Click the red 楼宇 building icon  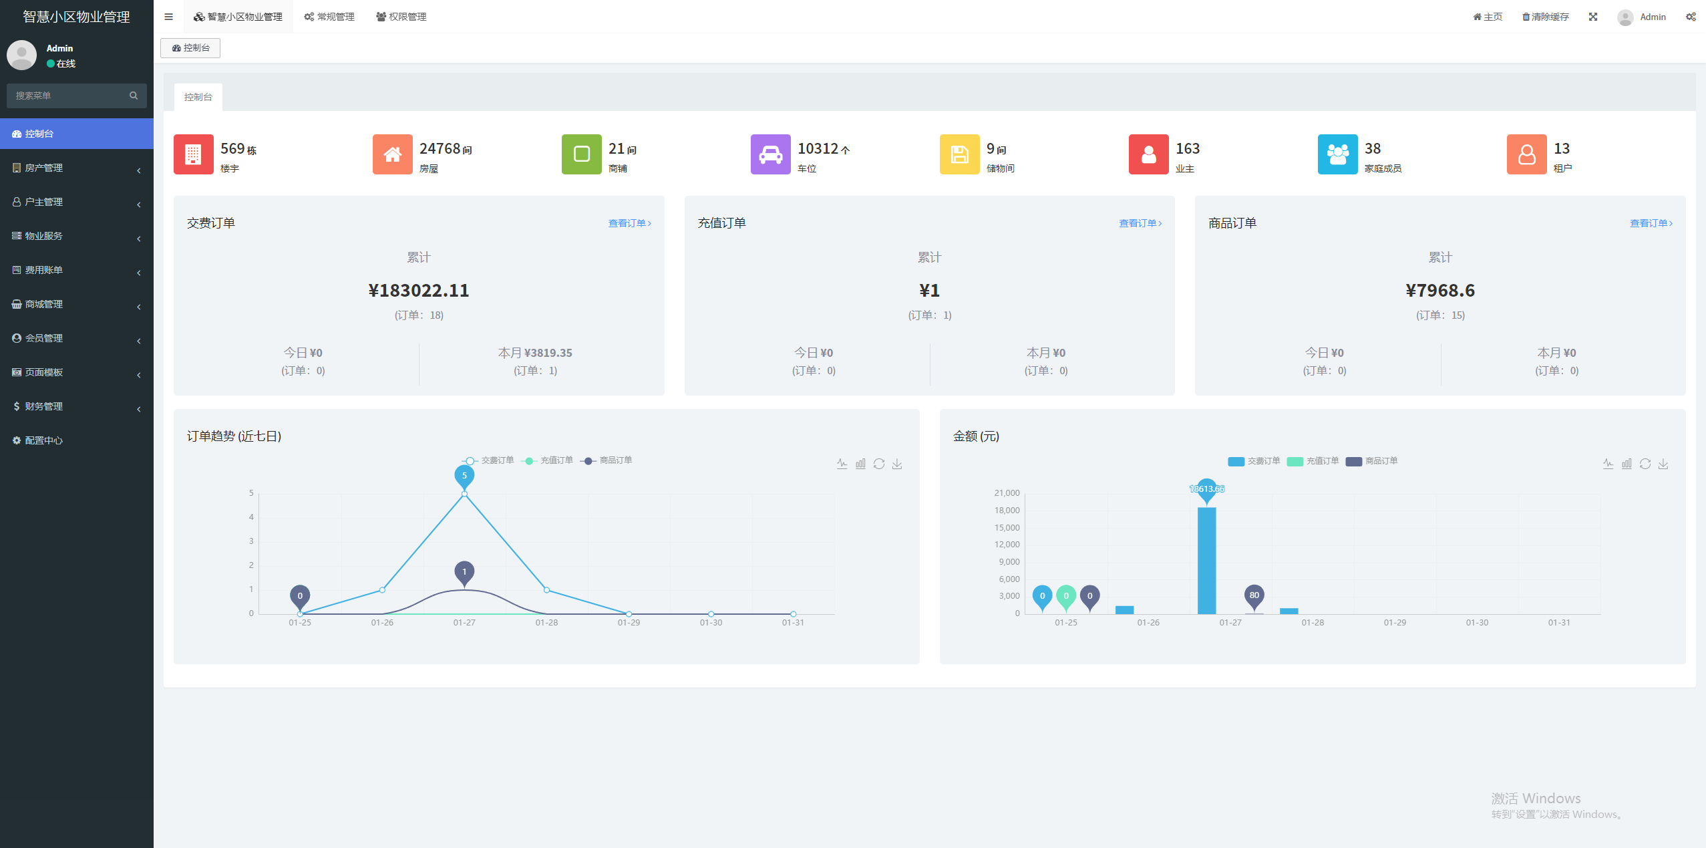193,154
